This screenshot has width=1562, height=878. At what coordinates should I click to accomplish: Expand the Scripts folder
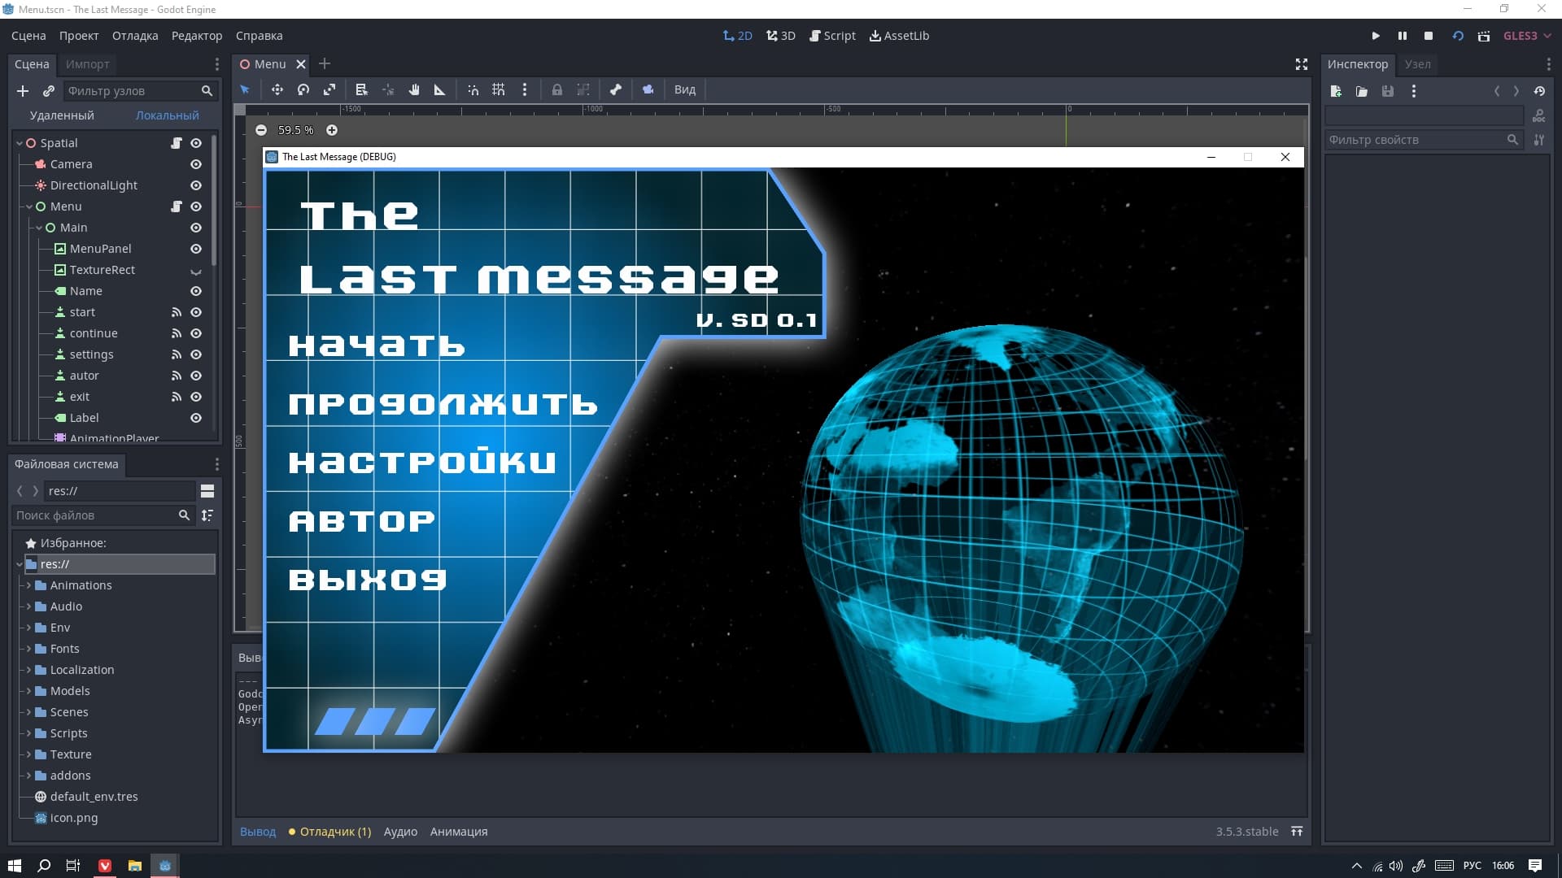pos(28,733)
